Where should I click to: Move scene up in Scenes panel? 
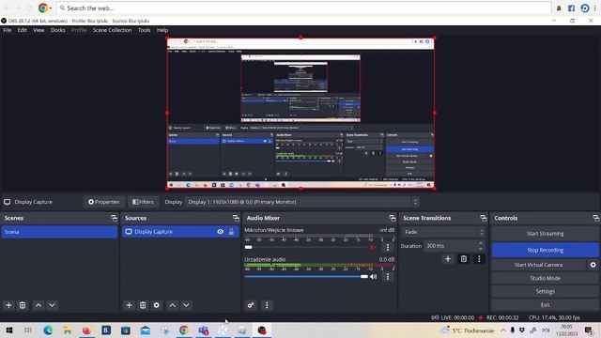pyautogui.click(x=39, y=305)
